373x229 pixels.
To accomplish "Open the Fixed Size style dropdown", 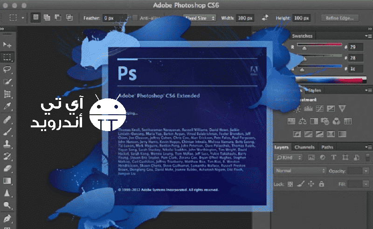I will tap(200, 18).
